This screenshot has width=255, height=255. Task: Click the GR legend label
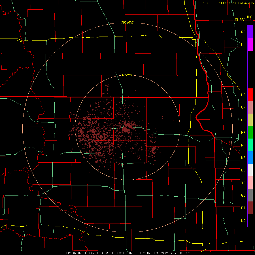[x=243, y=107]
